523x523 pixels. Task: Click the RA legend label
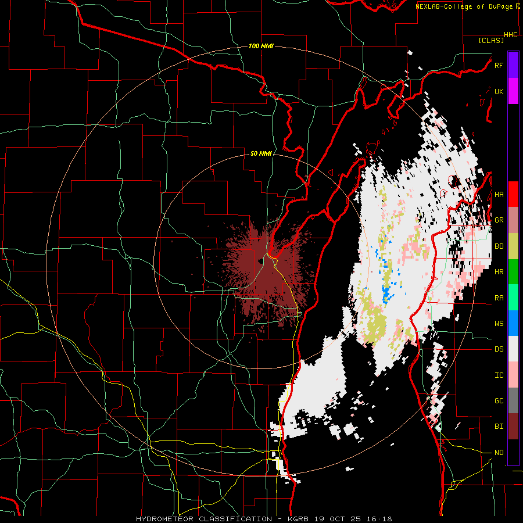pos(499,298)
